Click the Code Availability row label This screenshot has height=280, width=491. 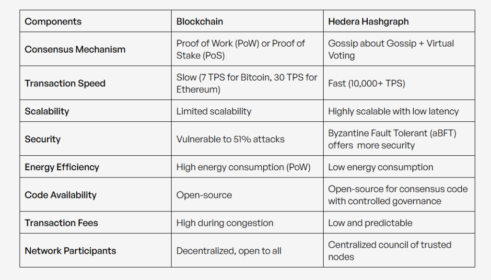(x=60, y=195)
